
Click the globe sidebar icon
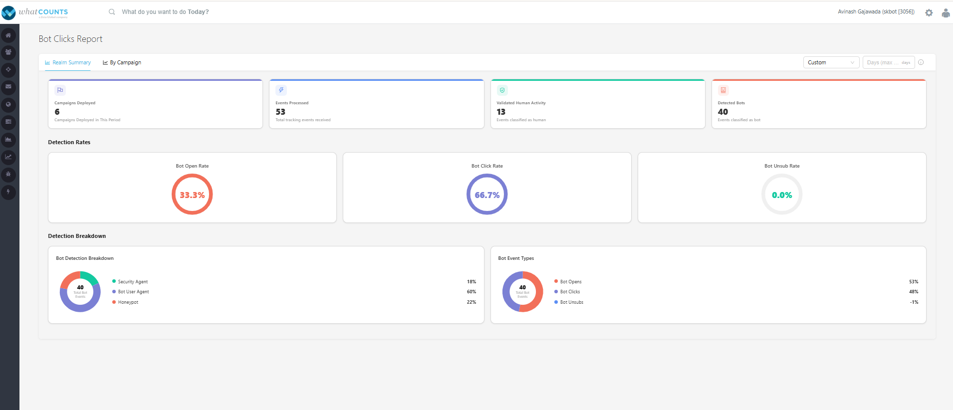pos(8,105)
